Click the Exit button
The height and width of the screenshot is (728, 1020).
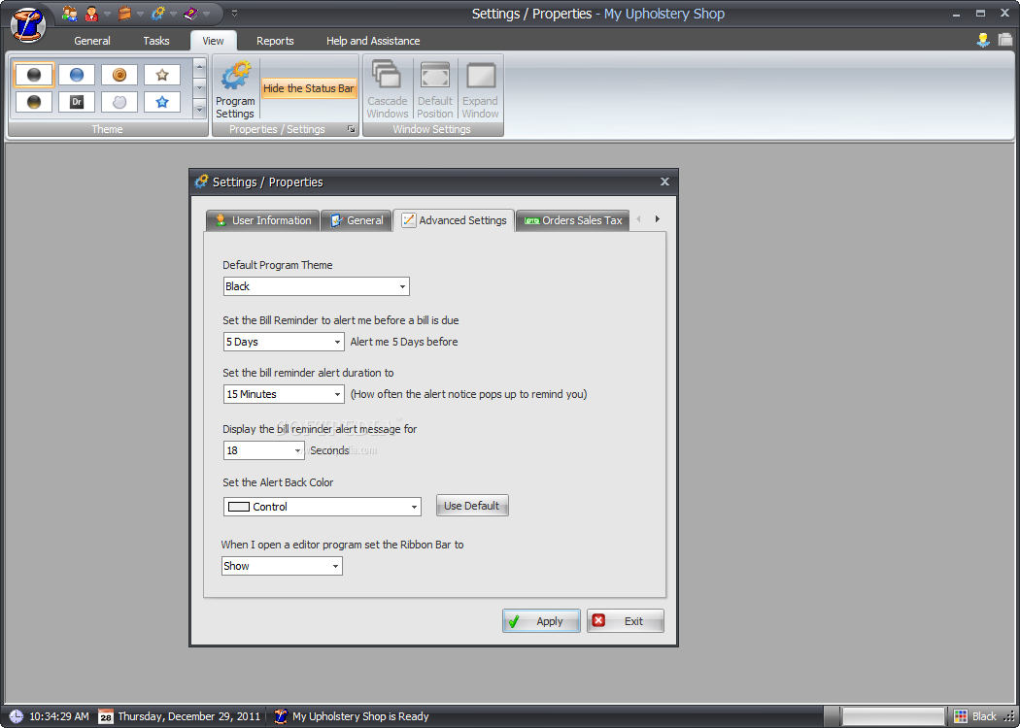tap(626, 621)
